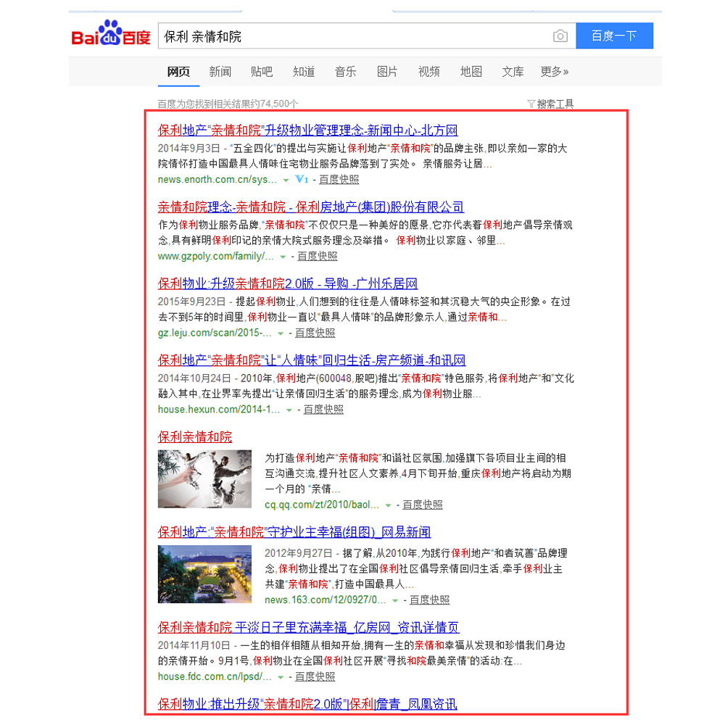
Task: Open 百度快照 for cq.qq.com result
Action: click(423, 505)
